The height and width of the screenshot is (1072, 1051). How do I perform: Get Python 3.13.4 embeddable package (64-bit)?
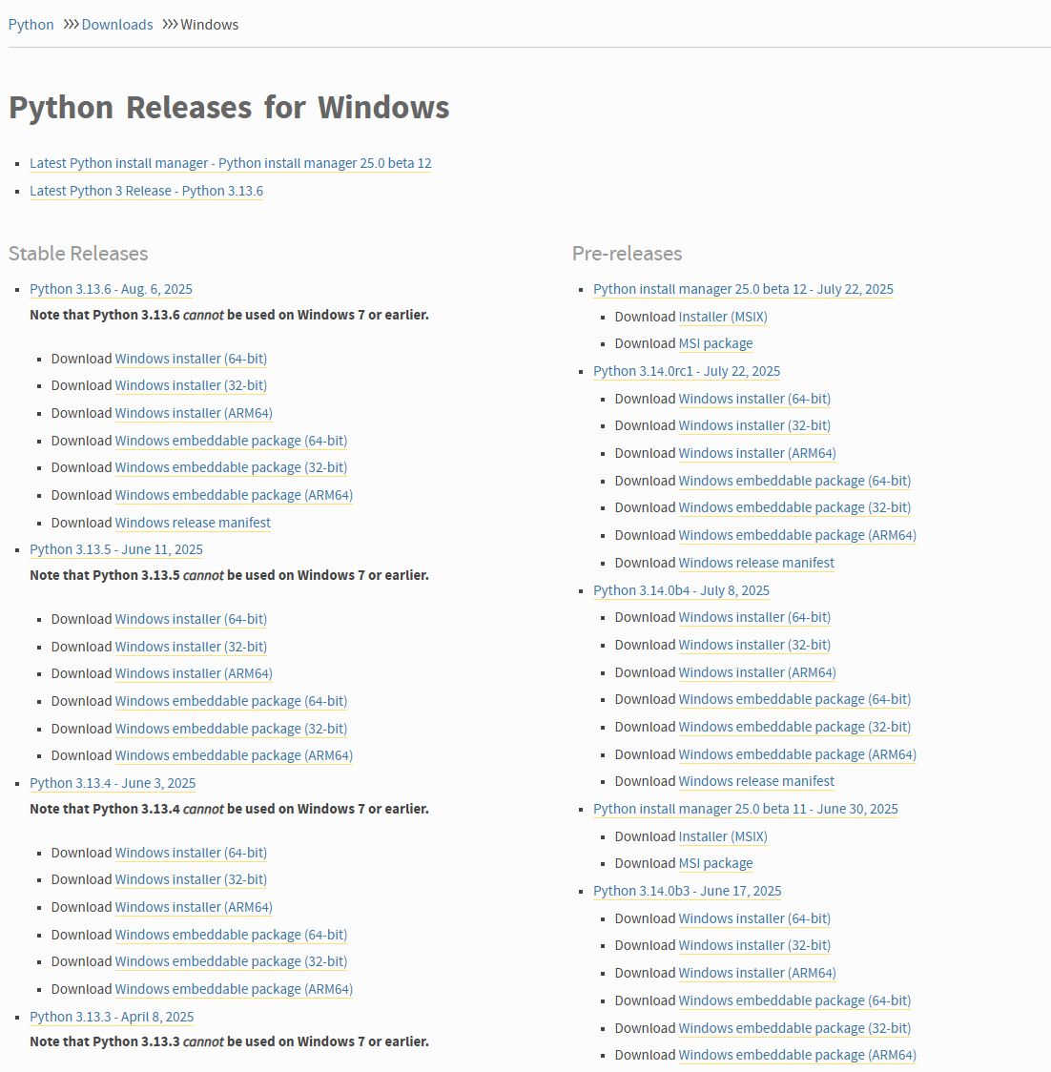pos(231,936)
